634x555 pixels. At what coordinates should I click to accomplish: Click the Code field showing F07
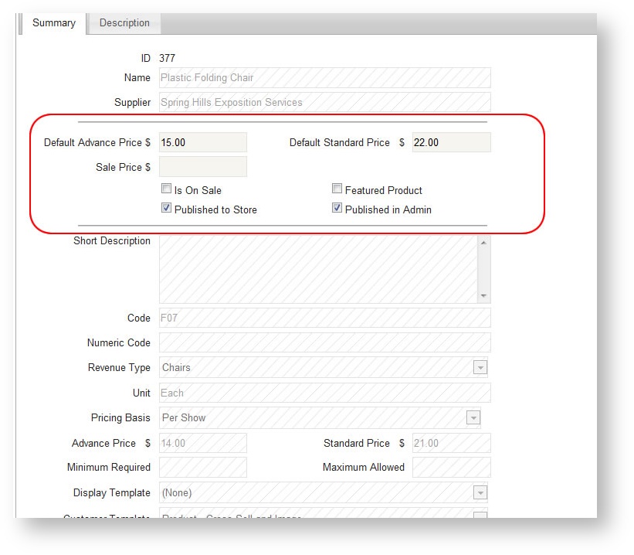click(x=324, y=318)
